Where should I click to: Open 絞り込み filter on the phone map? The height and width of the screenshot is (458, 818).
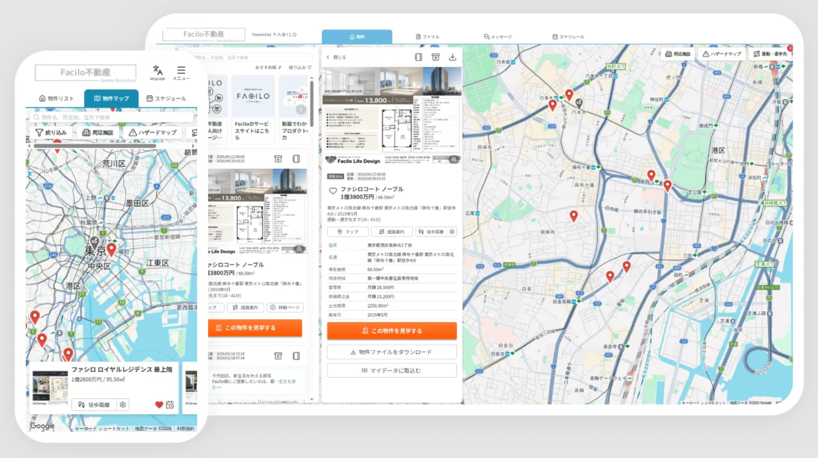pos(51,133)
